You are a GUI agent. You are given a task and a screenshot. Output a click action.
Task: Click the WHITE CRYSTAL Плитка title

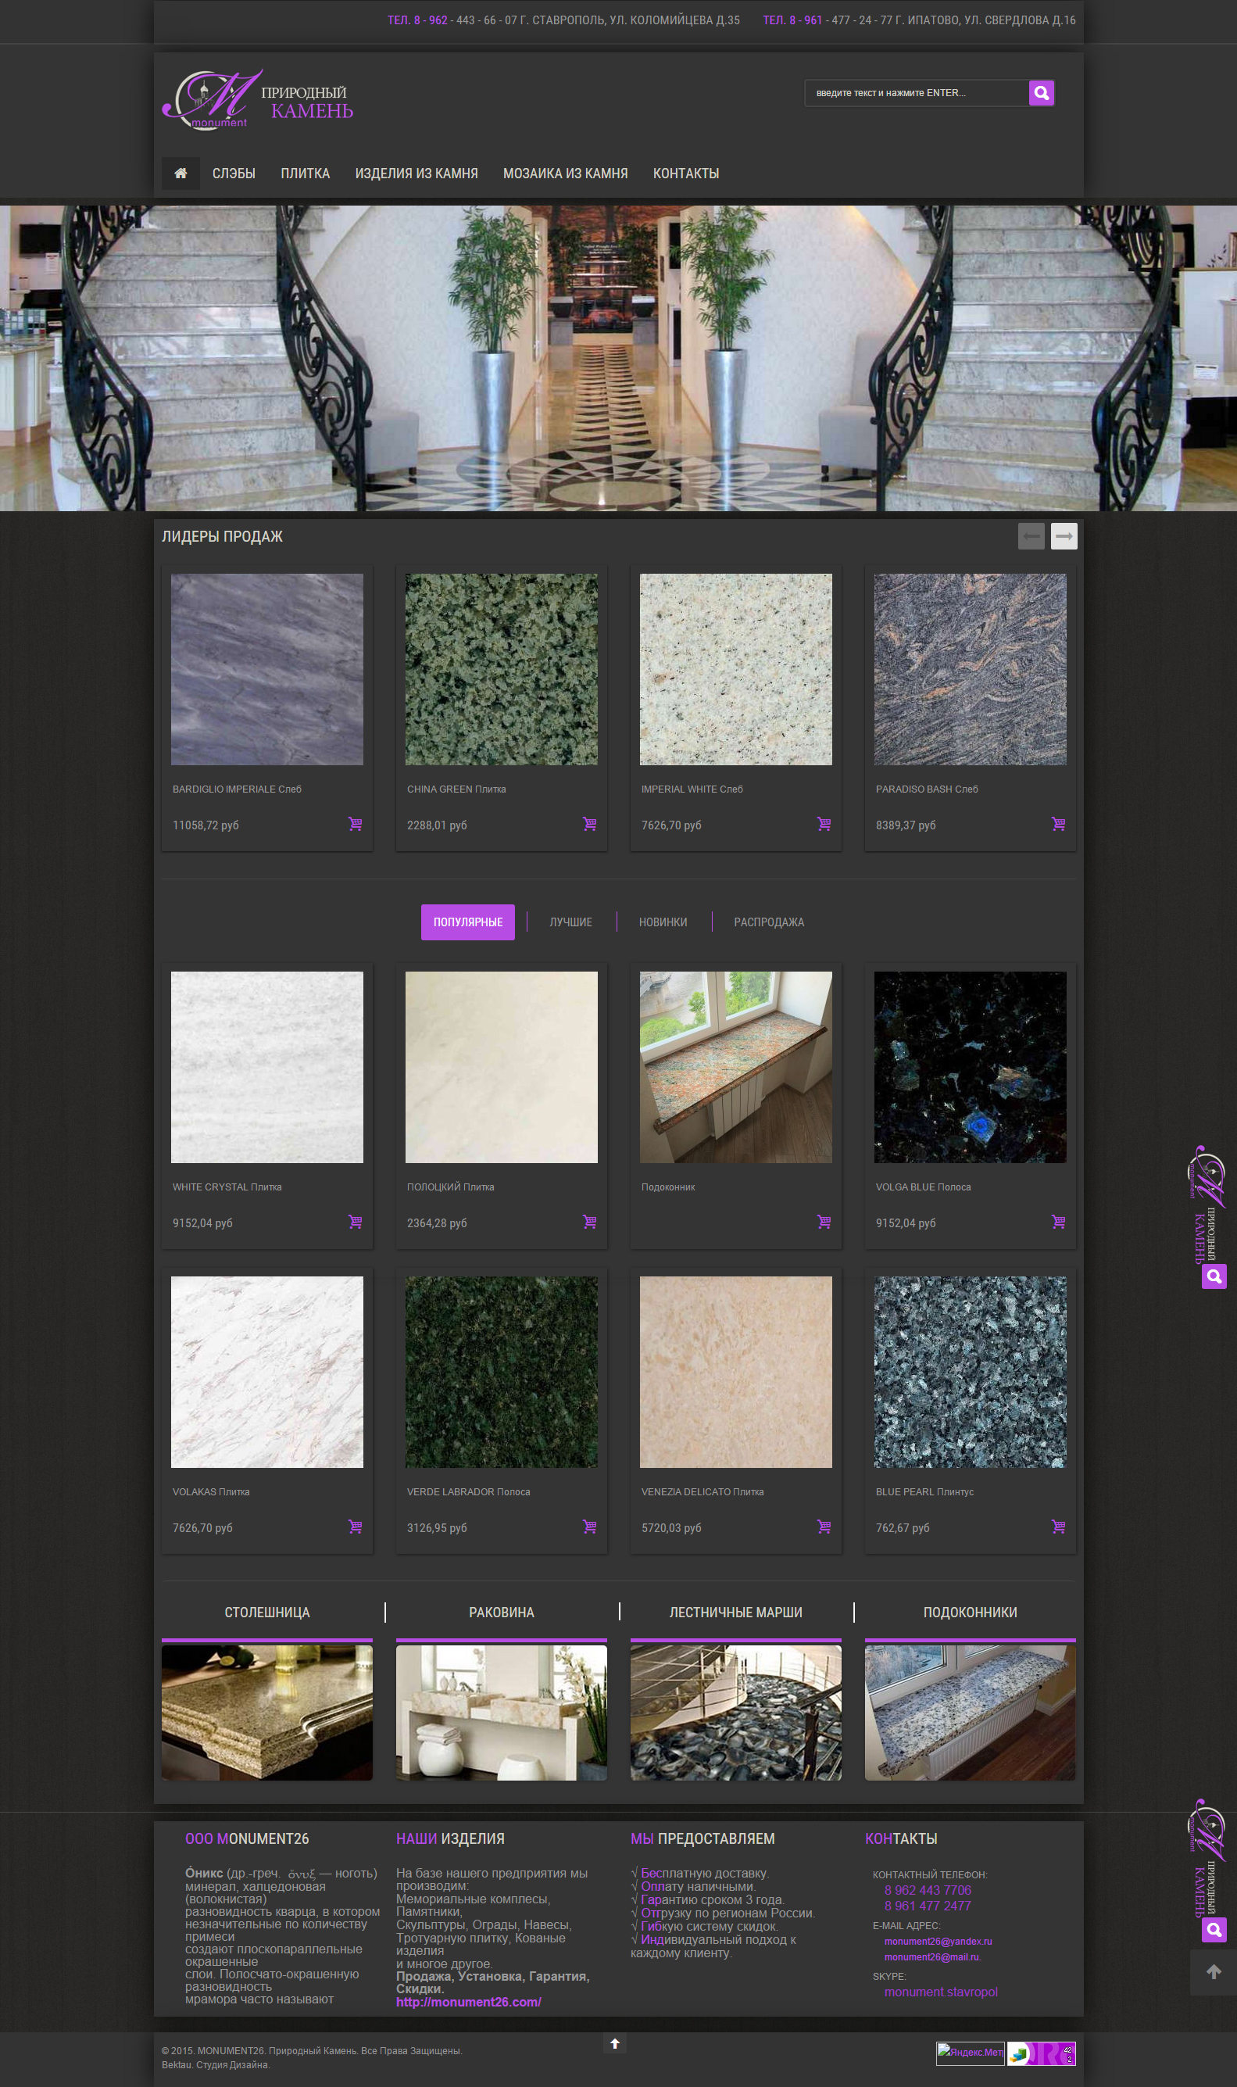pos(227,1187)
